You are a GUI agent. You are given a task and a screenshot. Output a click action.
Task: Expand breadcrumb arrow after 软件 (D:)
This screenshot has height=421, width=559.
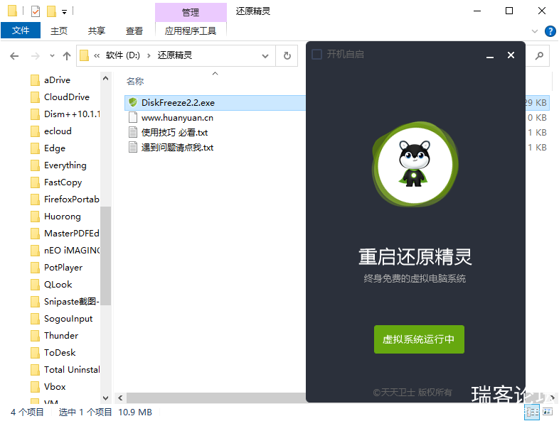coord(149,55)
